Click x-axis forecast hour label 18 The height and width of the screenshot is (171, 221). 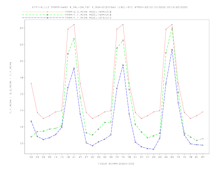[x=68, y=157]
